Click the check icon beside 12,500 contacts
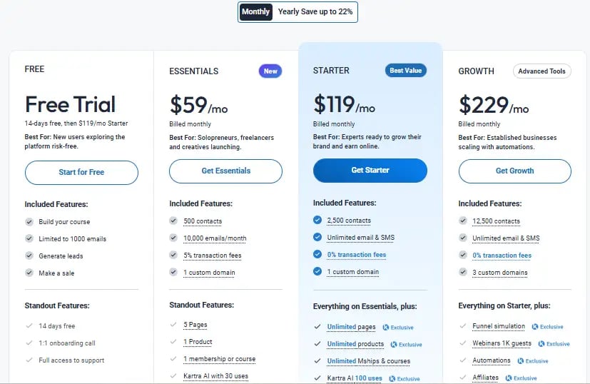The image size is (590, 384). tap(463, 221)
